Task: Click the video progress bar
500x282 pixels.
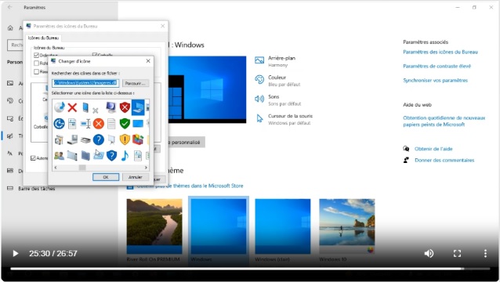Action: tap(250, 269)
